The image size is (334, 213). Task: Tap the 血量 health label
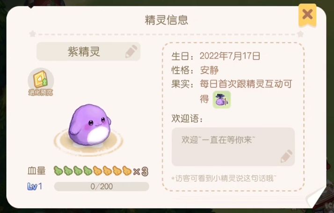[x=36, y=171]
